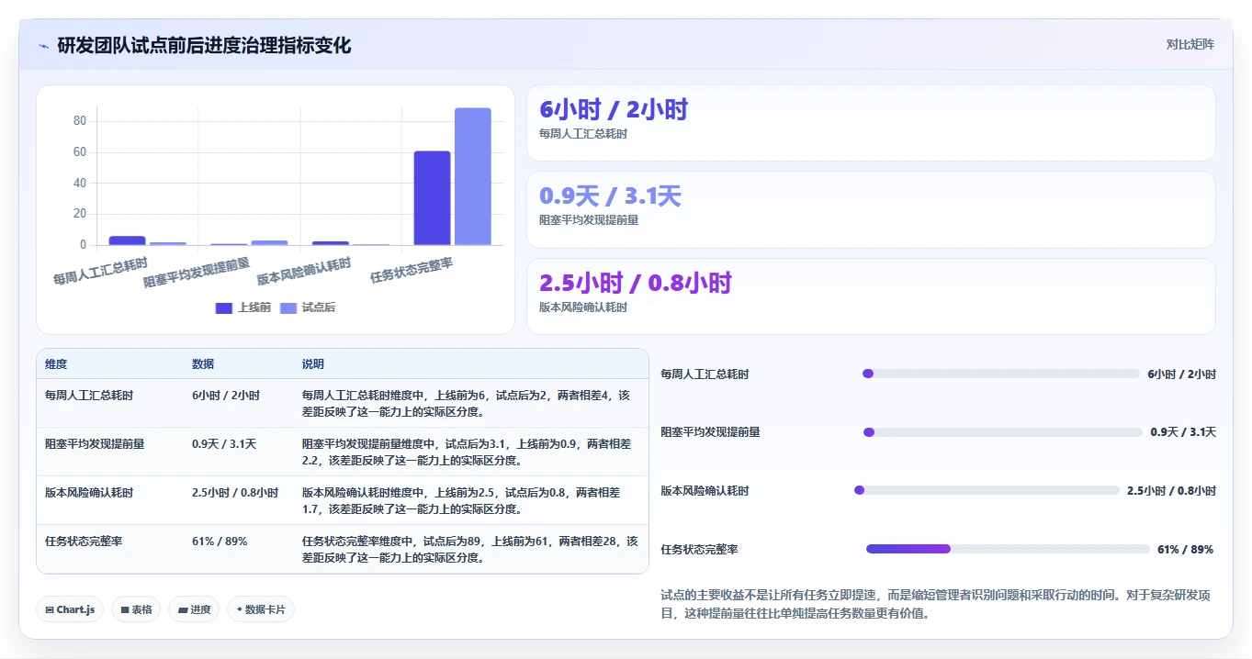Click the 上线前 bar for 每周人工汇总耗时 in the chart
Viewport: 1252px width, 659px height.
(127, 240)
